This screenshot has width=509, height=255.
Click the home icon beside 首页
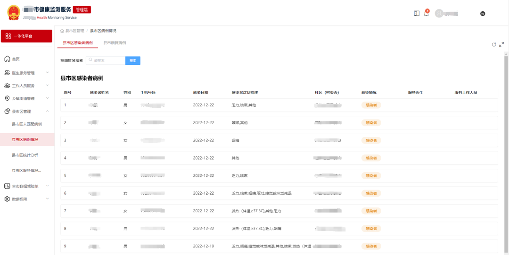tap(7, 59)
